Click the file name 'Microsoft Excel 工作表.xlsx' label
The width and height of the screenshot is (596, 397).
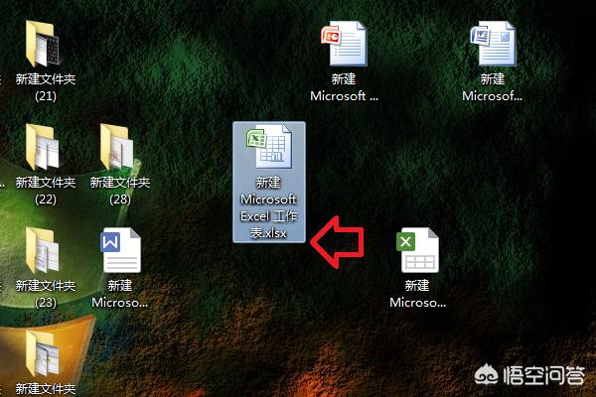268,208
